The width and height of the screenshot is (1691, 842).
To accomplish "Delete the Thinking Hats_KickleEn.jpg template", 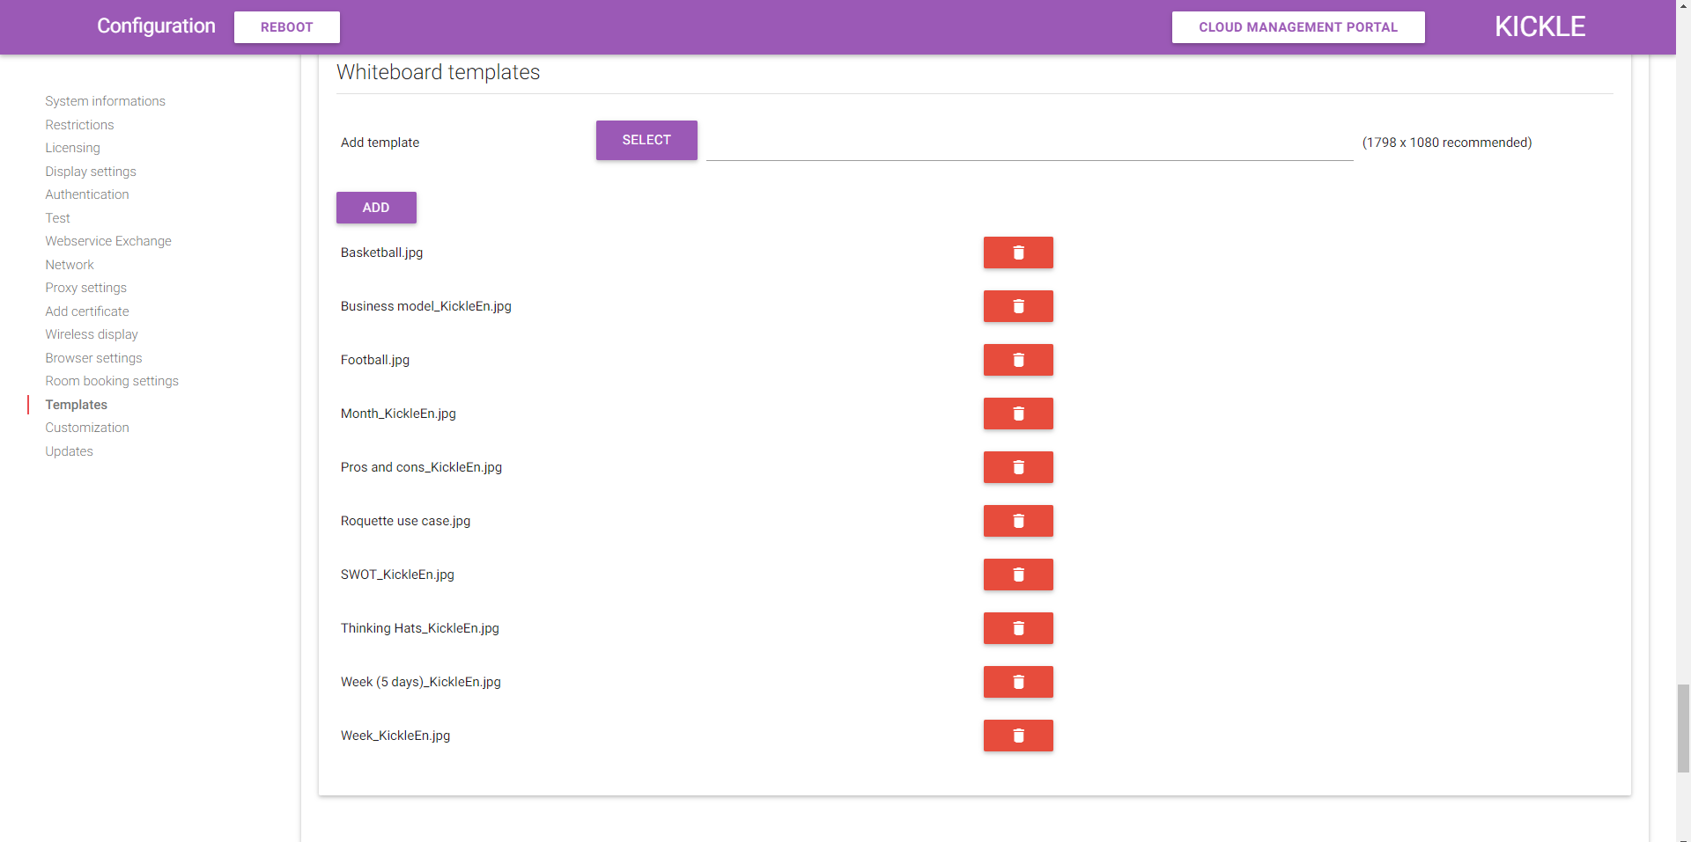I will [1017, 628].
